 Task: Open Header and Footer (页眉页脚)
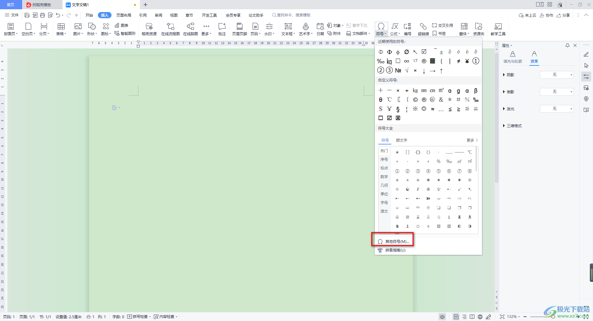pyautogui.click(x=239, y=29)
